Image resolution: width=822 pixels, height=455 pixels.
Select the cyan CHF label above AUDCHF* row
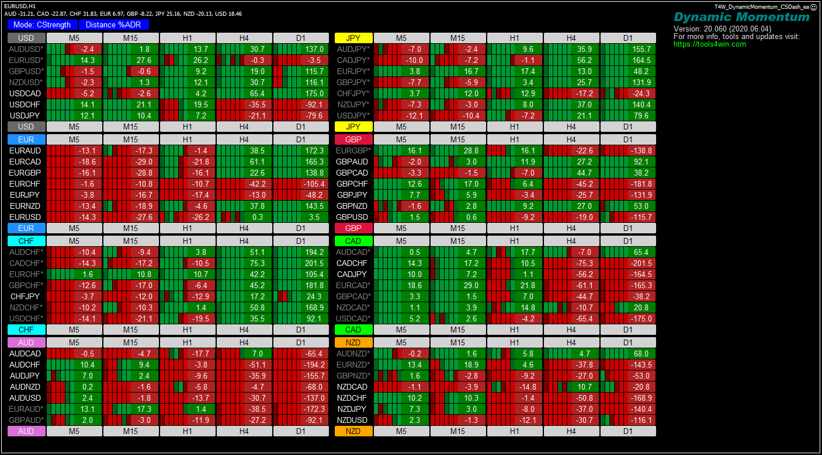(26, 241)
